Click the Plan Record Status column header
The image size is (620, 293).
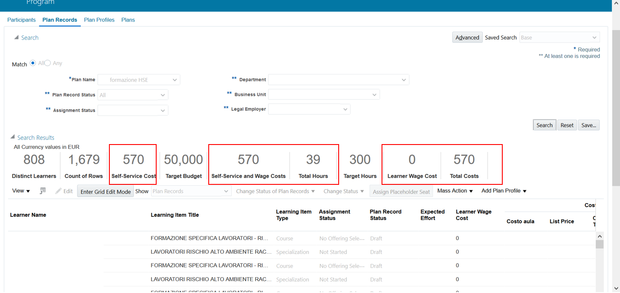(x=385, y=215)
